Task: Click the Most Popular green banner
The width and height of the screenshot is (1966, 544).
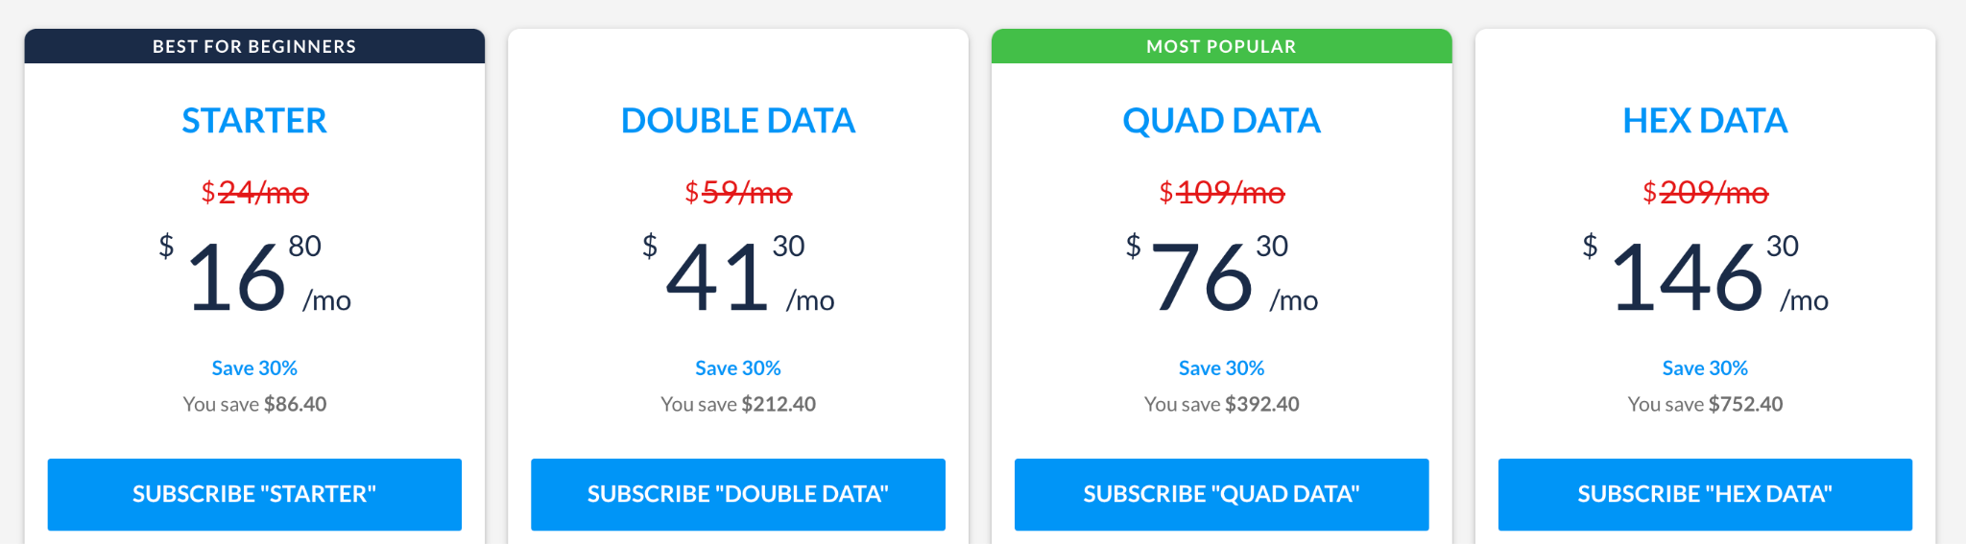Action: pyautogui.click(x=1222, y=46)
